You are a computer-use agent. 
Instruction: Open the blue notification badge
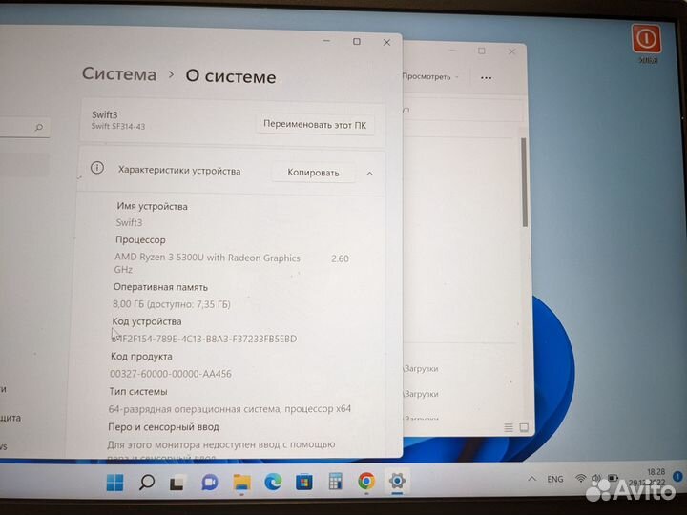(677, 476)
